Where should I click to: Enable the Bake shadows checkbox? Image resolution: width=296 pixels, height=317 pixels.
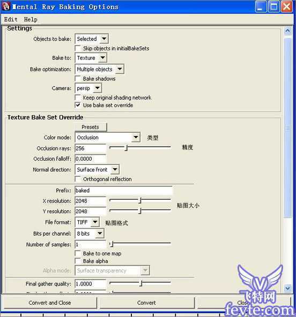(x=78, y=78)
